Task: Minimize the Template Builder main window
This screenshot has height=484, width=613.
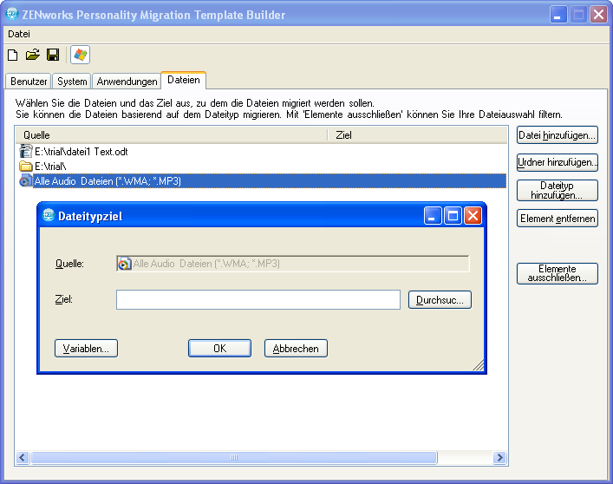Action: pos(558,15)
